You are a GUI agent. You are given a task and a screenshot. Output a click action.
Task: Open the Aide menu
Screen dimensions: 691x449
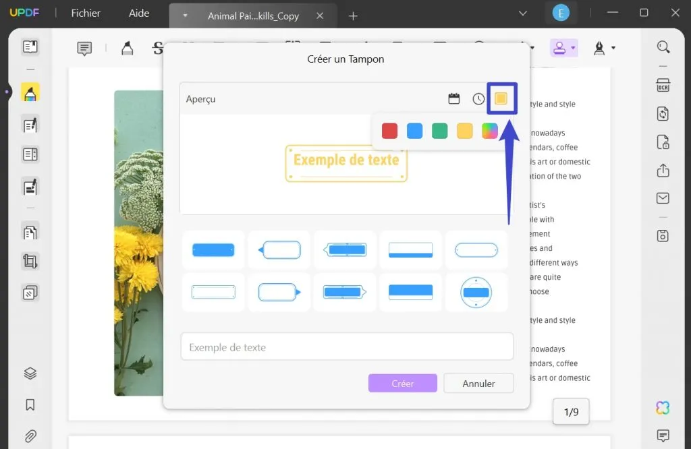coord(139,13)
